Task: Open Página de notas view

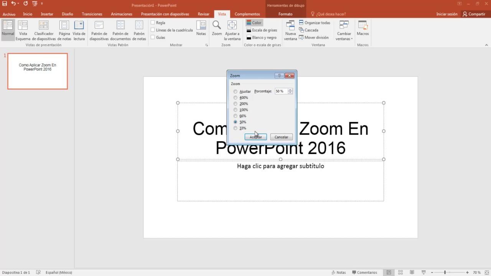Action: [64, 30]
